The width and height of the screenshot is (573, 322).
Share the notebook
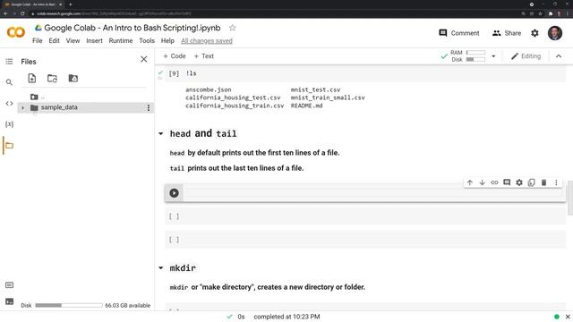pyautogui.click(x=507, y=33)
